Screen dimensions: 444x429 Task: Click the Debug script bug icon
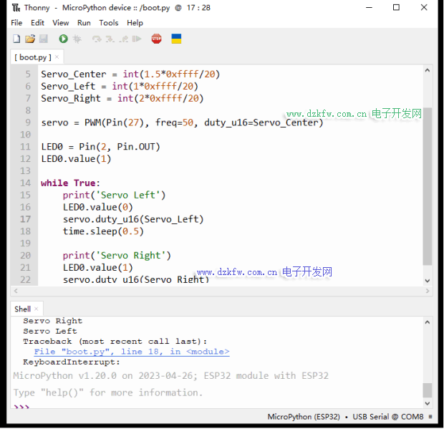pos(77,39)
